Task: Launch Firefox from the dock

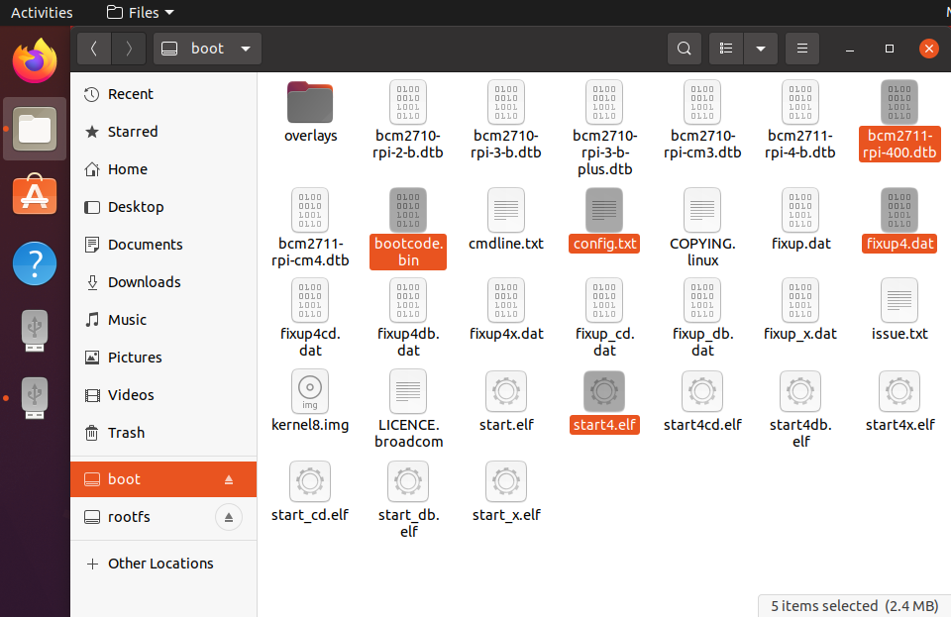Action: click(x=35, y=60)
